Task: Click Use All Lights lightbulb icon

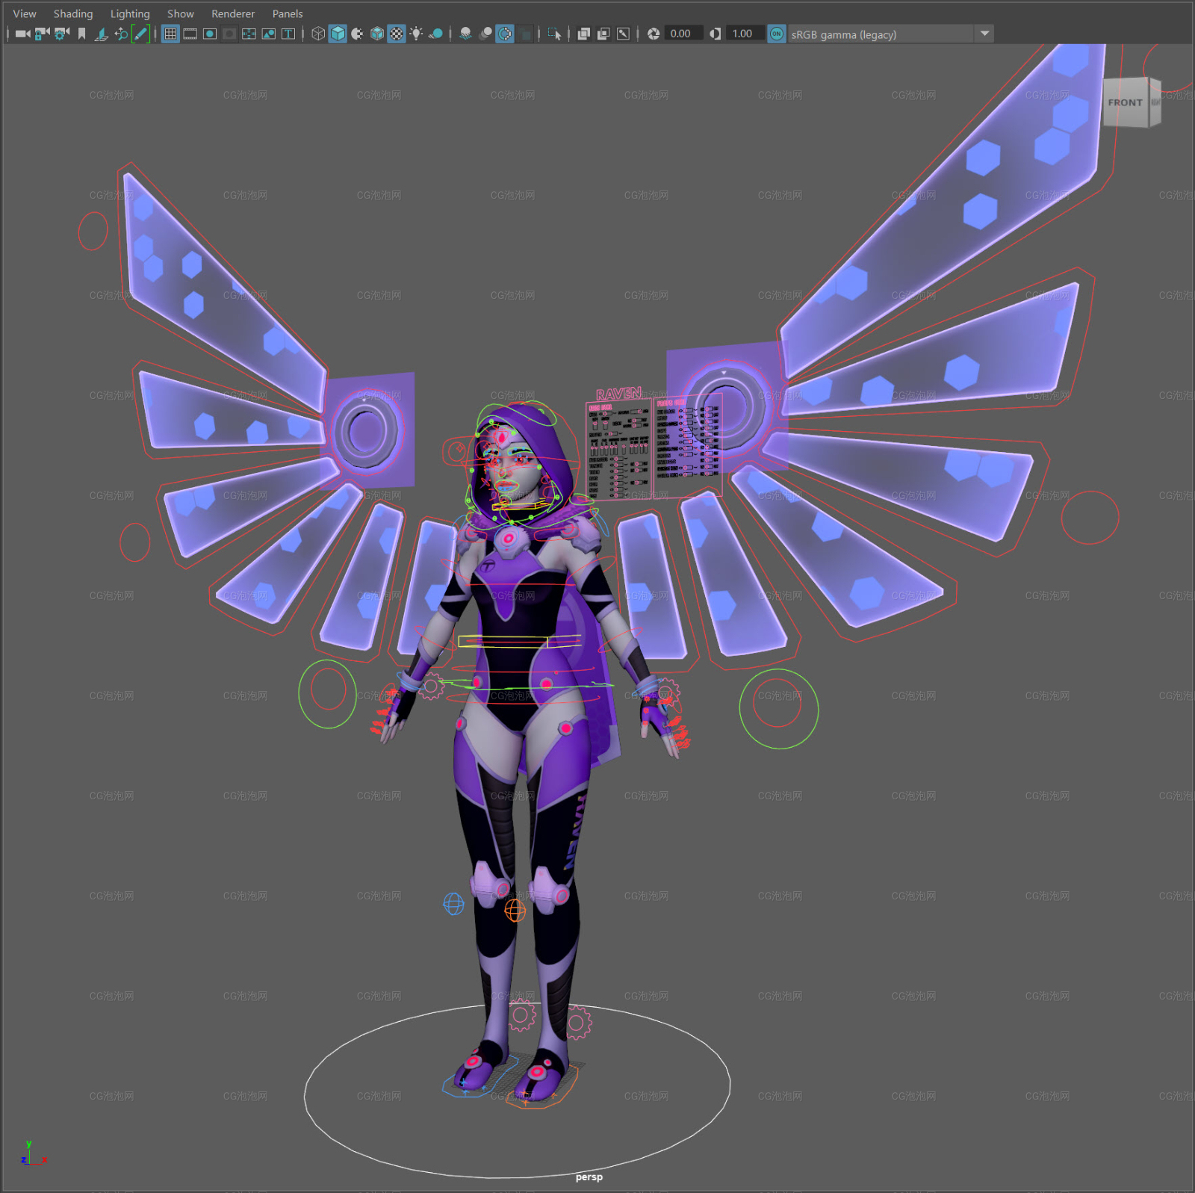Action: tap(416, 34)
